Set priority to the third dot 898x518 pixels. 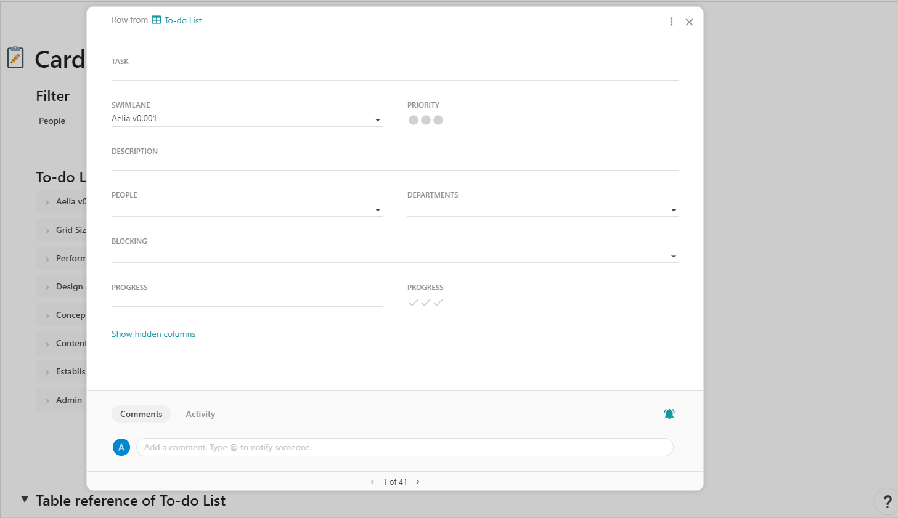438,120
